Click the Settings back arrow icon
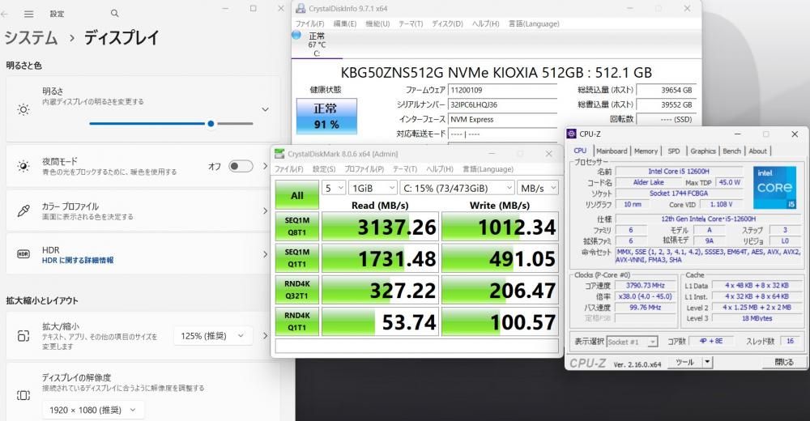The height and width of the screenshot is (421, 810). click(x=5, y=14)
